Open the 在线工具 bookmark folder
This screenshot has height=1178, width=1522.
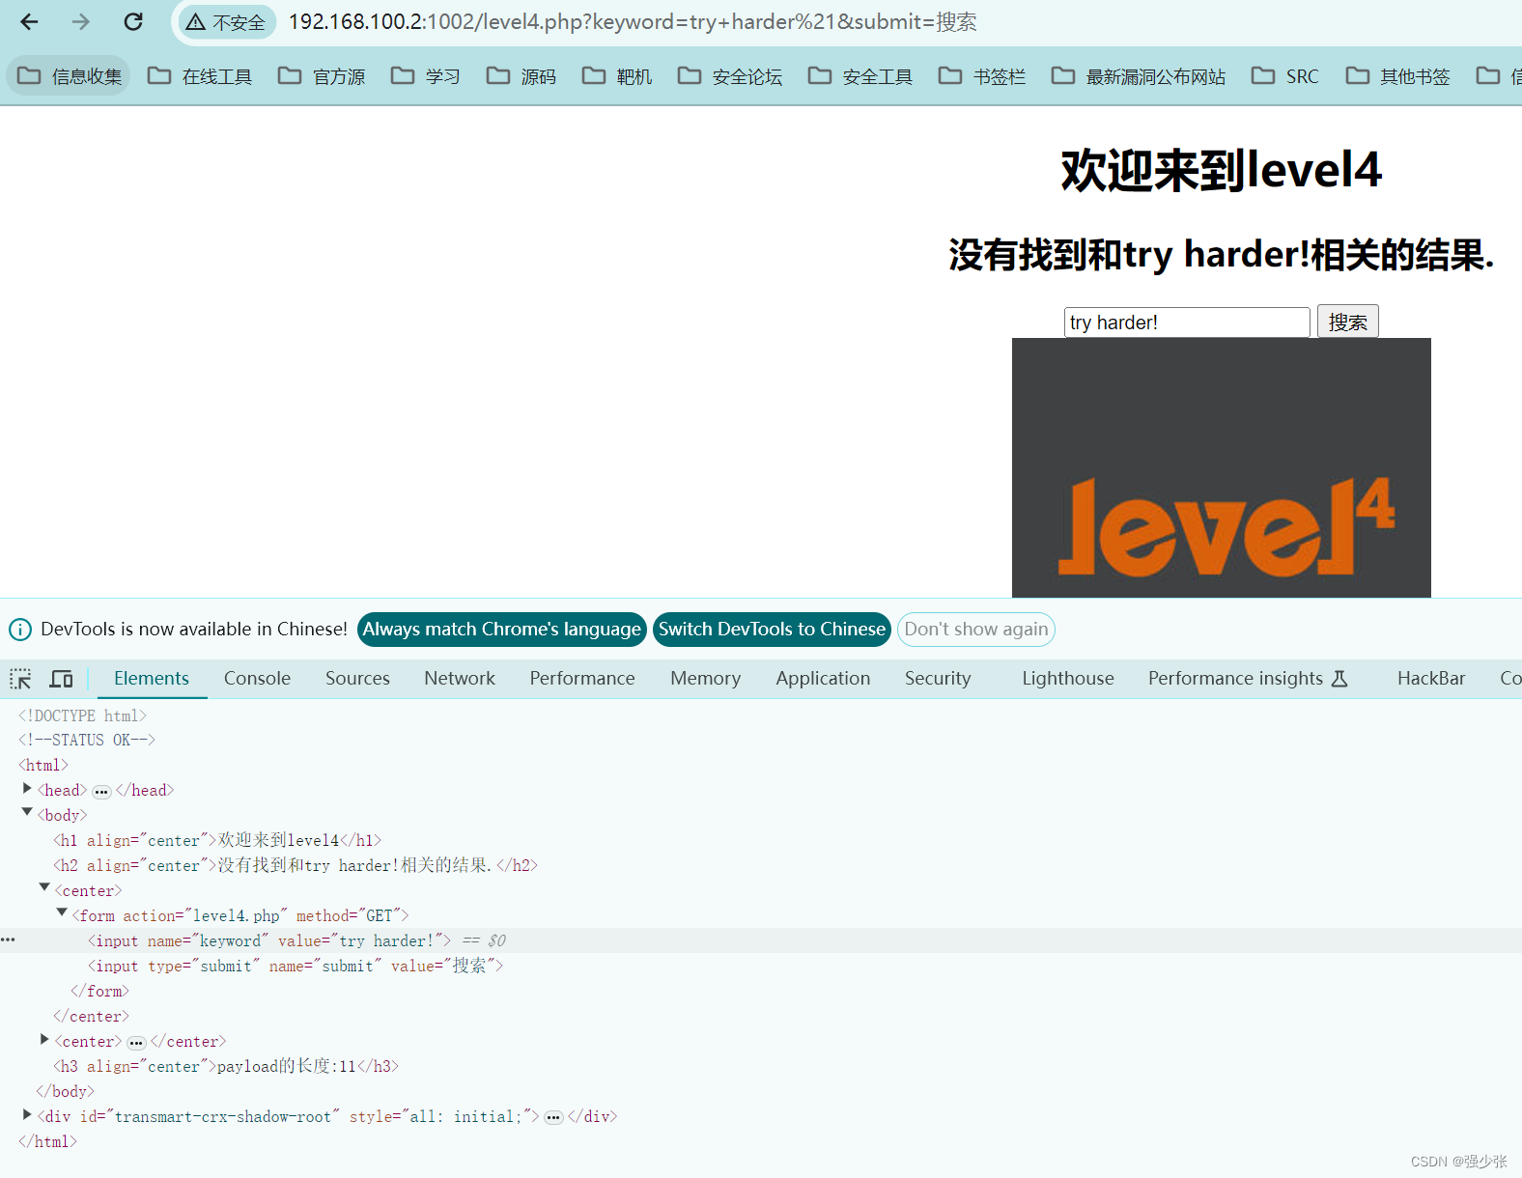pos(200,76)
